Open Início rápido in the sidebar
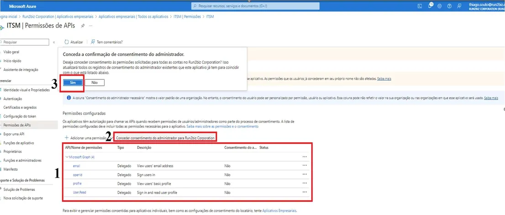Screen dimensions: 505x215 (x=12, y=61)
